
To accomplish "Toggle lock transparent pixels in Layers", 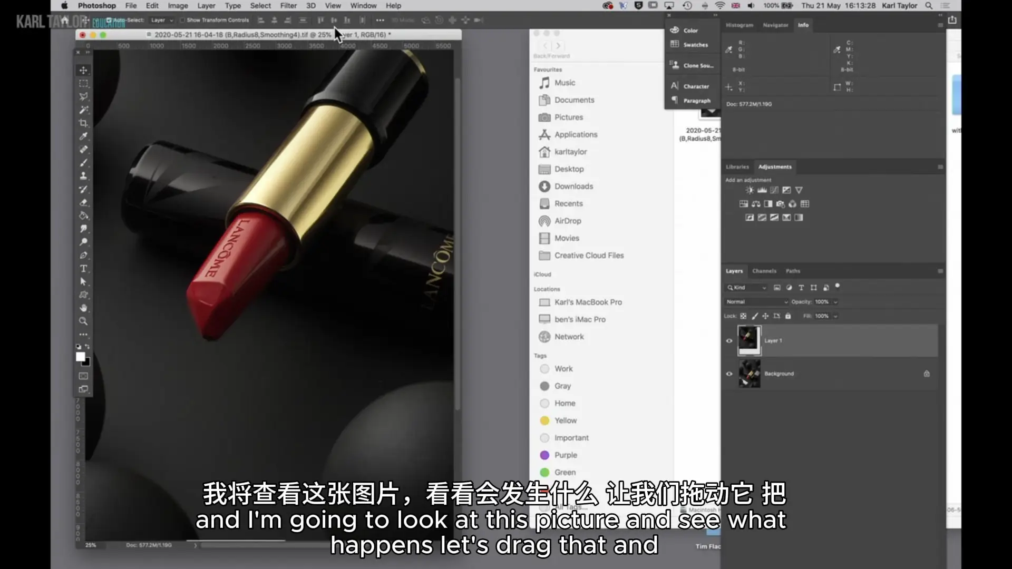I will tap(743, 316).
